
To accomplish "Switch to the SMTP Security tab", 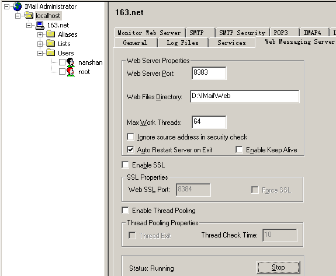I will pyautogui.click(x=243, y=33).
